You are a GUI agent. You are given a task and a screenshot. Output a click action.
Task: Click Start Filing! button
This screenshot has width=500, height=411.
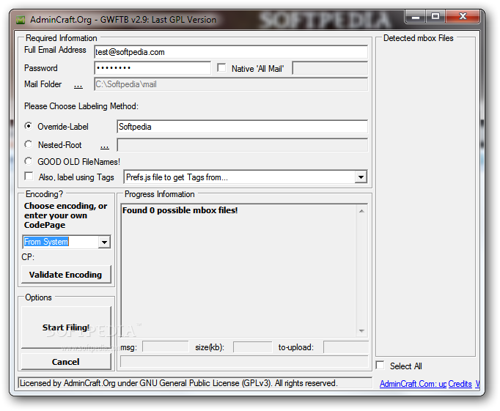pyautogui.click(x=66, y=327)
